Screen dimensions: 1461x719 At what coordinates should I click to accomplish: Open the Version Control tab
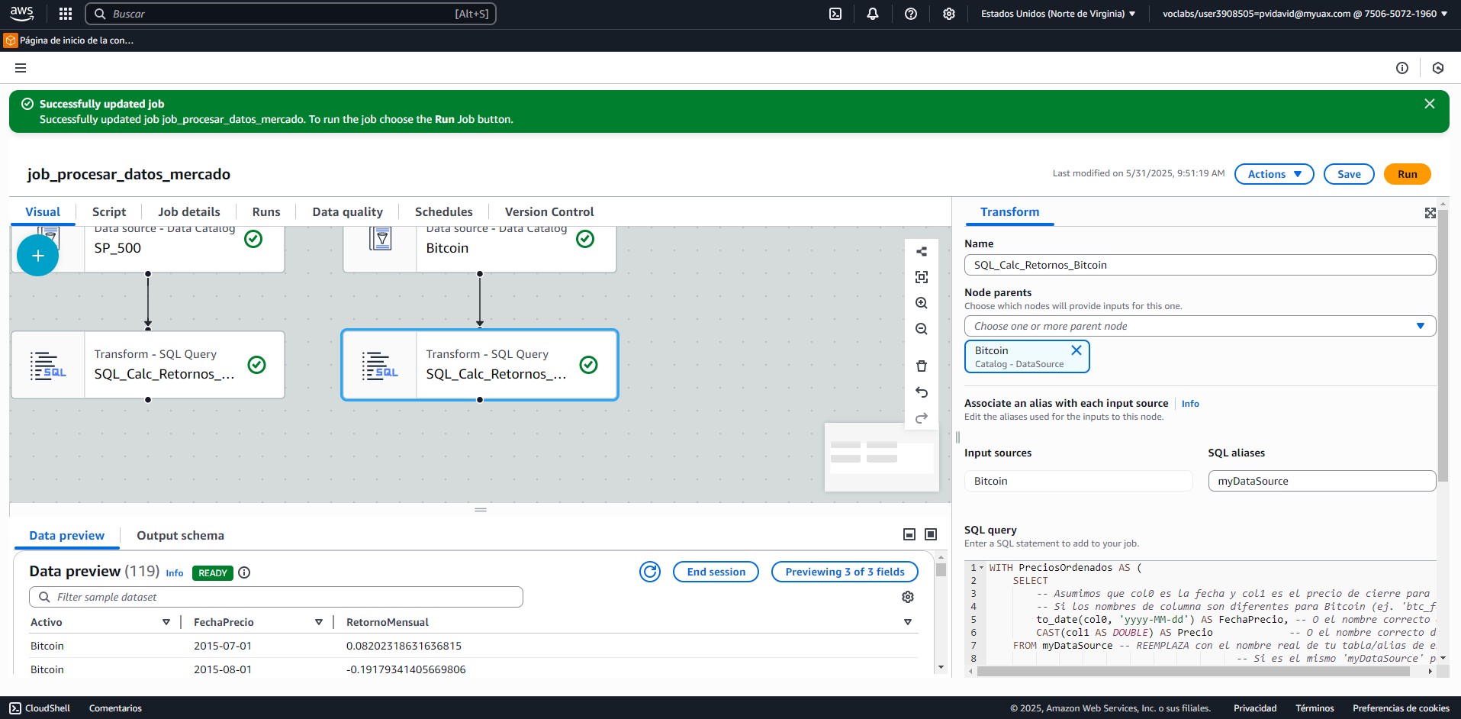click(549, 212)
